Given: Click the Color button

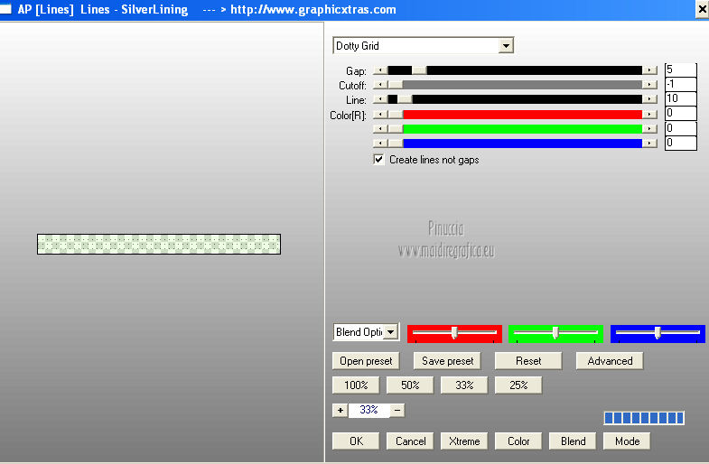Looking at the screenshot, I should (x=518, y=441).
